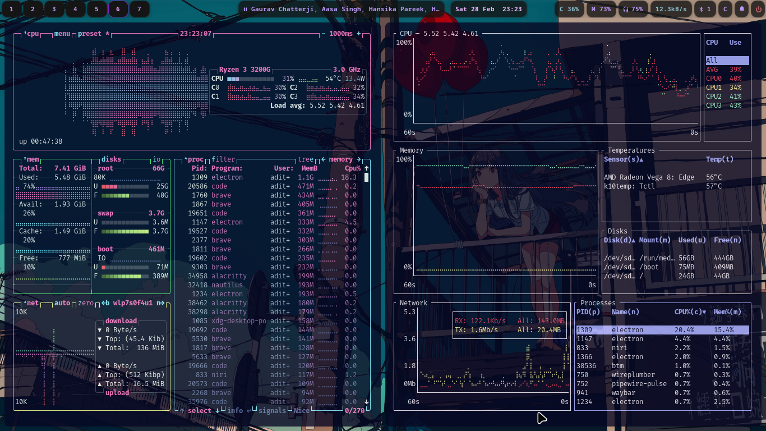Switch to workspace 4 in top bar
The image size is (766, 431).
tap(76, 9)
